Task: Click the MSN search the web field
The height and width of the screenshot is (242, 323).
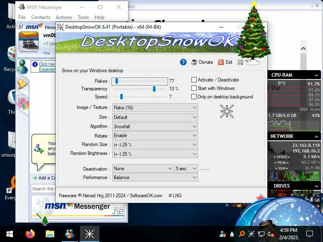Action: coord(44,189)
